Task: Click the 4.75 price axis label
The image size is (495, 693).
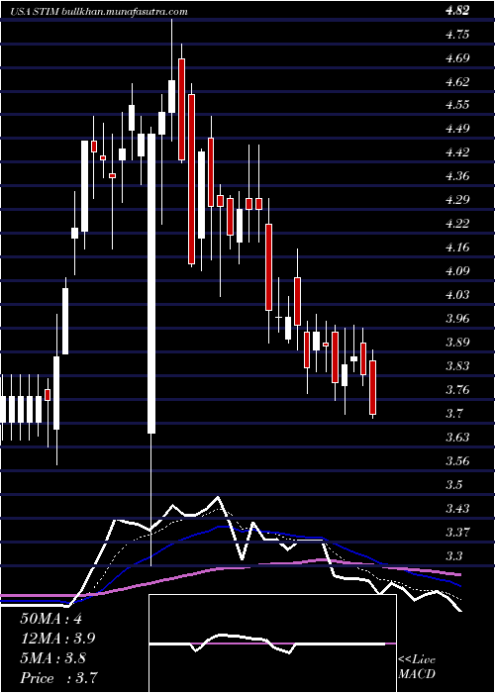Action: coord(457,35)
